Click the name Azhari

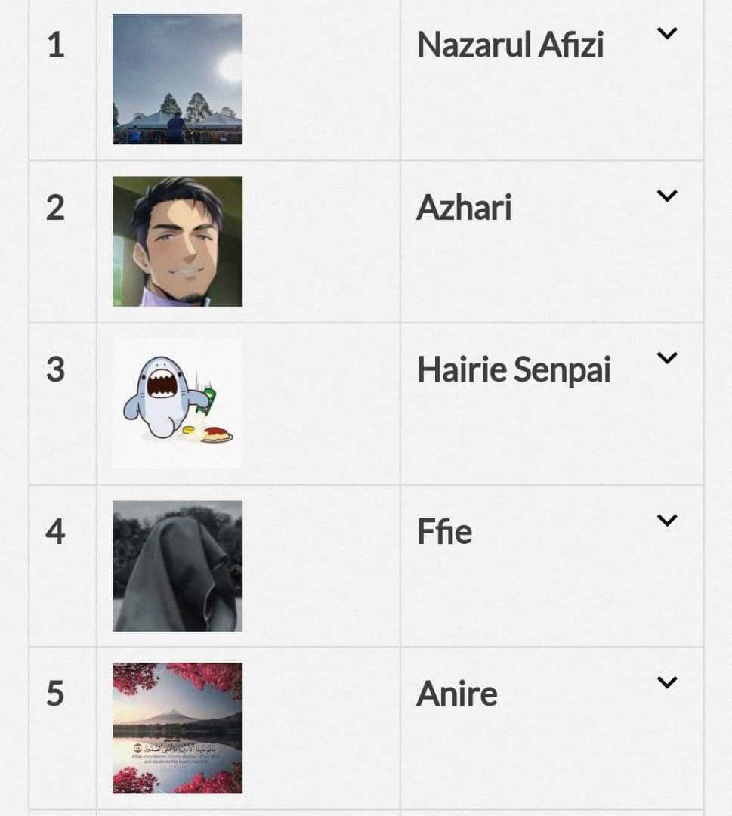(464, 208)
